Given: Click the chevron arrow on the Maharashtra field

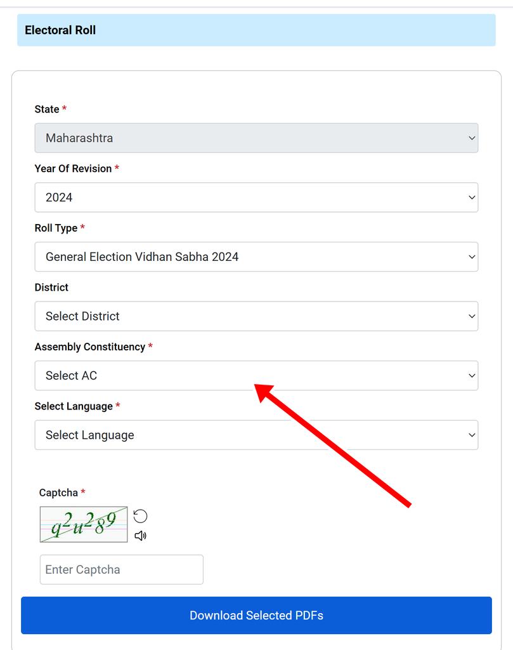Looking at the screenshot, I should tap(472, 138).
